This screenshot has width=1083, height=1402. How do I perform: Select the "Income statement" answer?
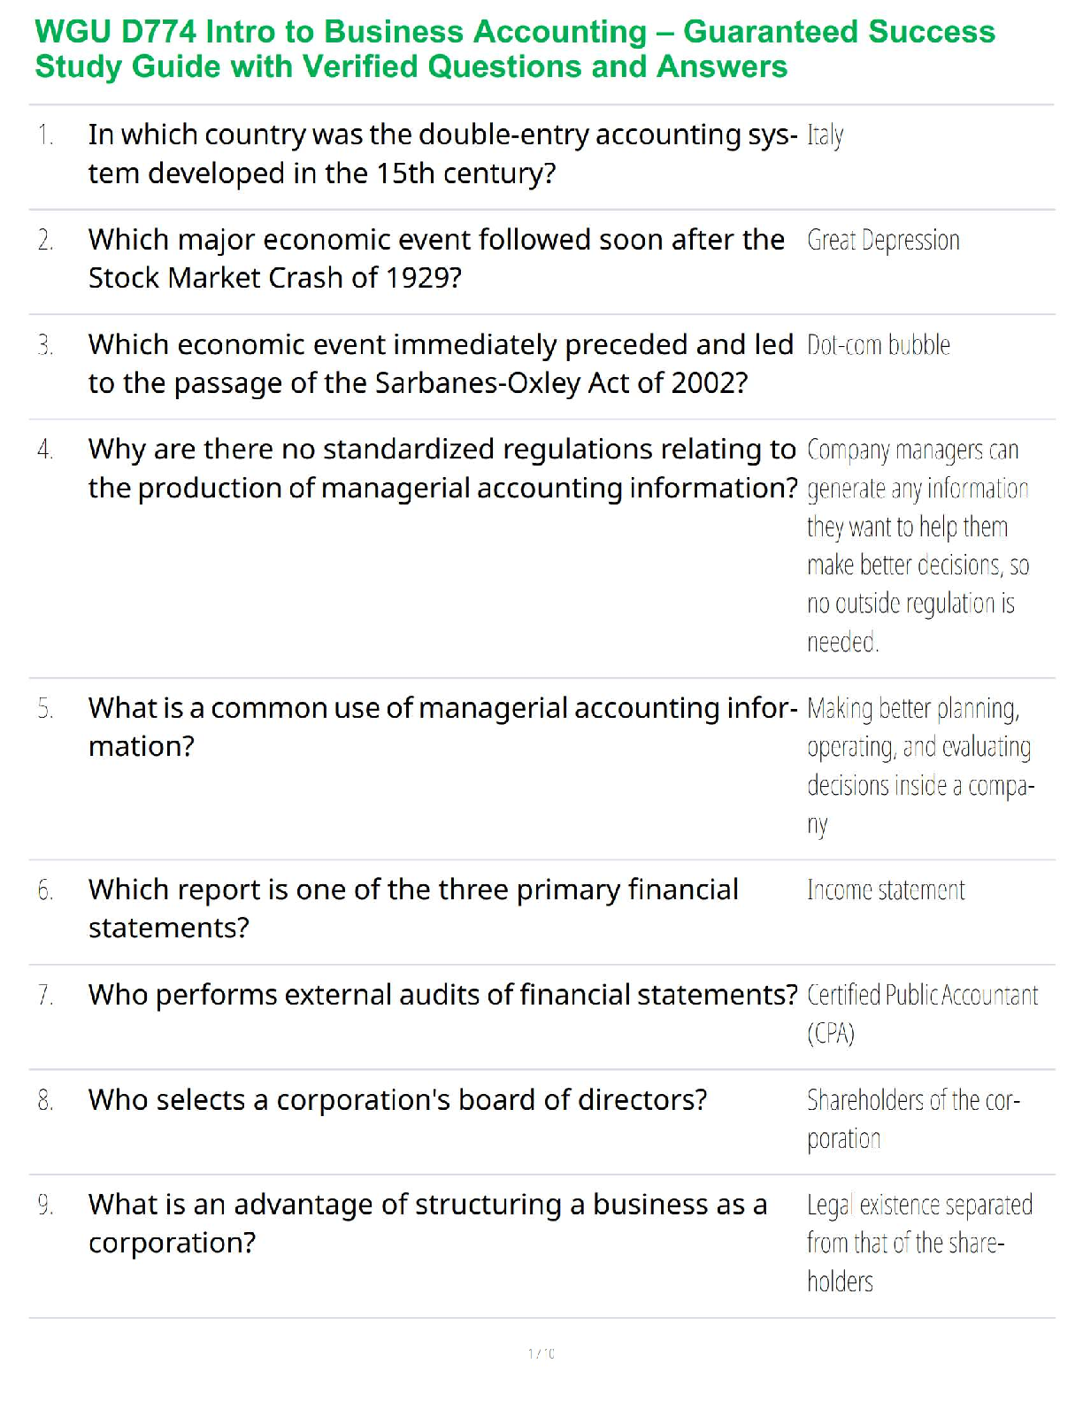pyautogui.click(x=885, y=890)
